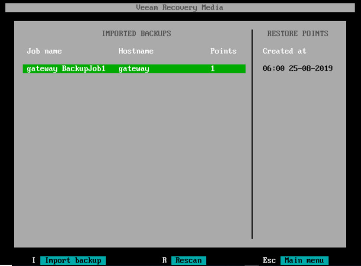Image resolution: width=361 pixels, height=266 pixels.
Task: Click the Import backup button
Action: point(73,260)
